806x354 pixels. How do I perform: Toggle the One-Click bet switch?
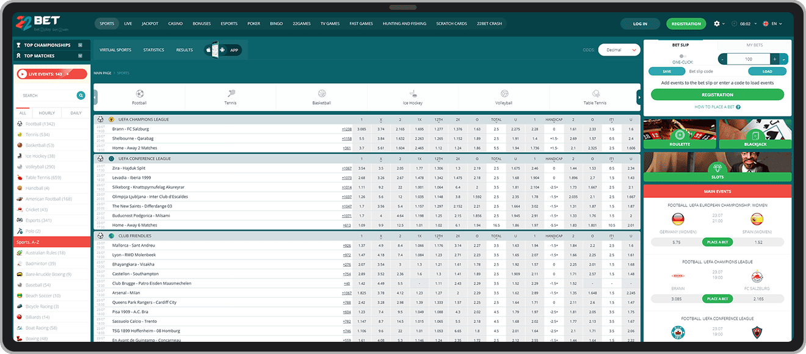(683, 56)
